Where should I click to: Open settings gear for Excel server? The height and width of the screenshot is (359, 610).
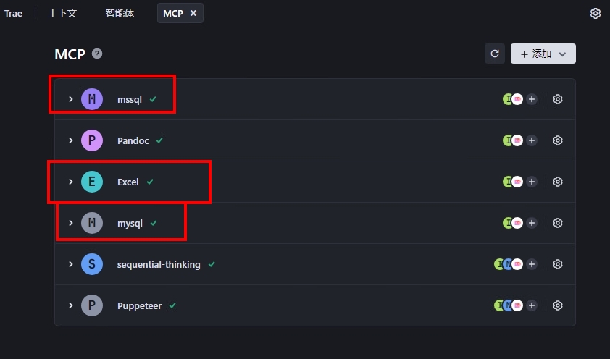tap(558, 182)
